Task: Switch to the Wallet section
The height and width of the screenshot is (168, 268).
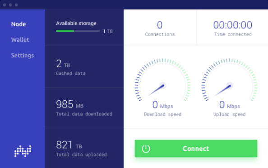Action: 20,40
